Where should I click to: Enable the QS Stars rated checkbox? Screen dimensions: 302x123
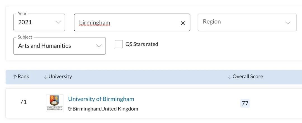119,44
